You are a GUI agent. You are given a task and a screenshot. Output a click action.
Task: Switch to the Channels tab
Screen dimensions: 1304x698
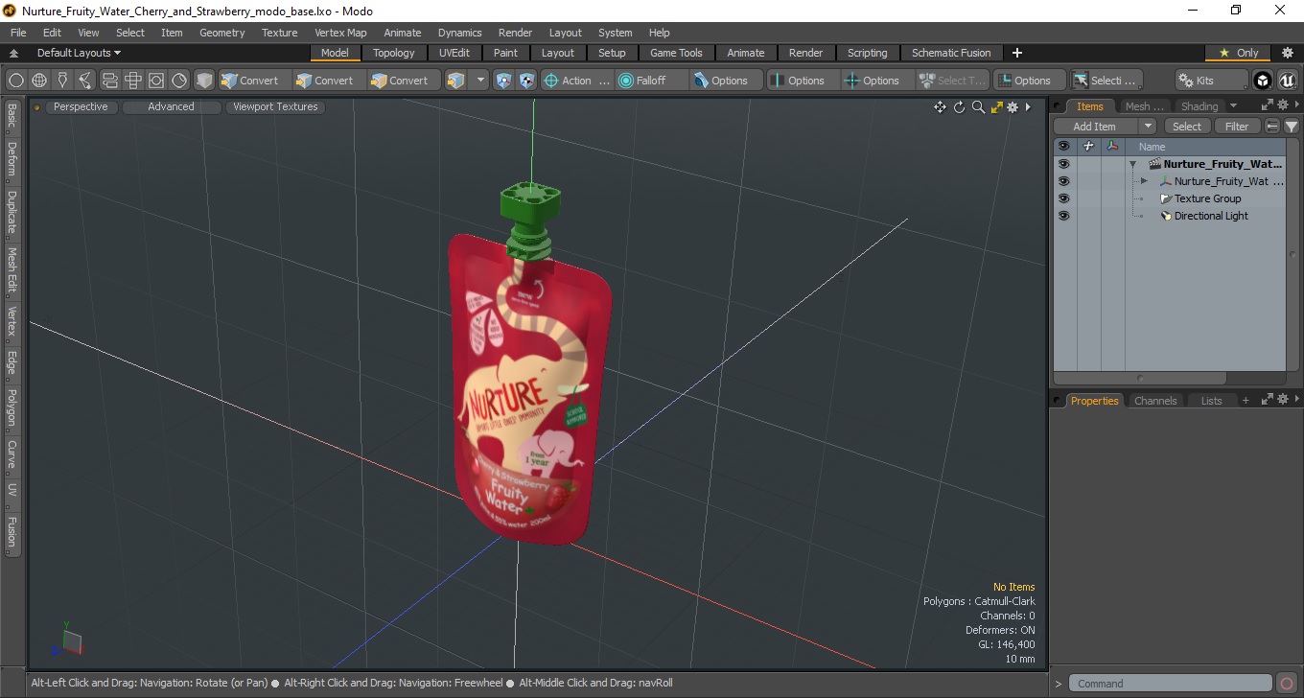pos(1155,401)
